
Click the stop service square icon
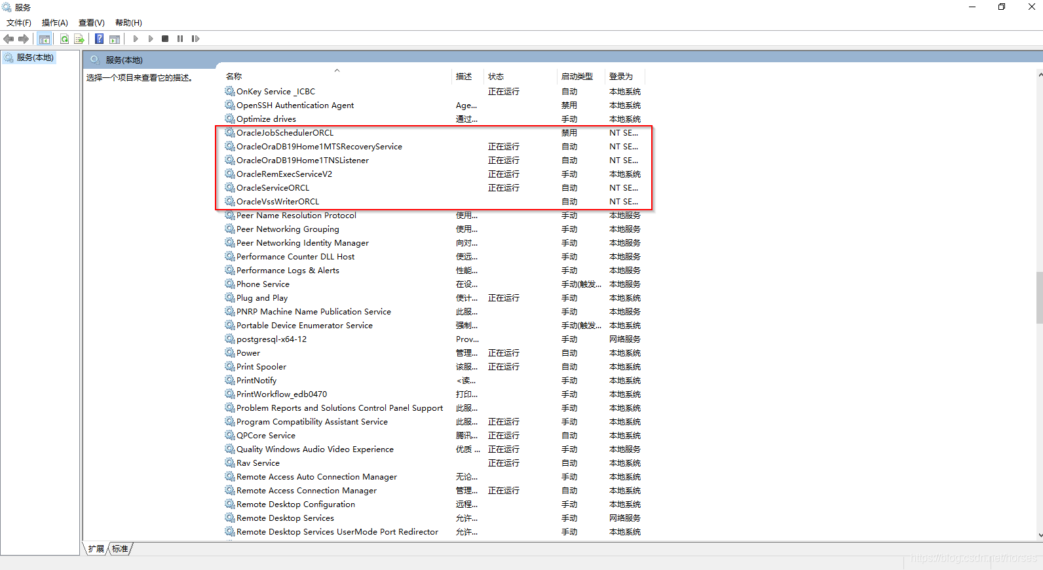click(165, 39)
